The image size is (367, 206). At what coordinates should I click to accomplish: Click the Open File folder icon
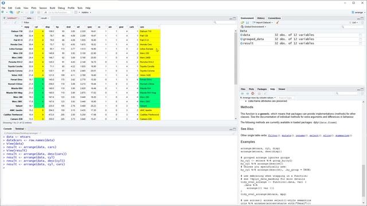click(x=18, y=12)
